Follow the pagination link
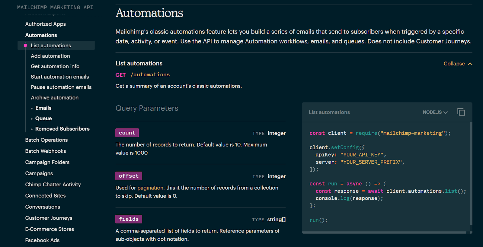 tap(150, 188)
